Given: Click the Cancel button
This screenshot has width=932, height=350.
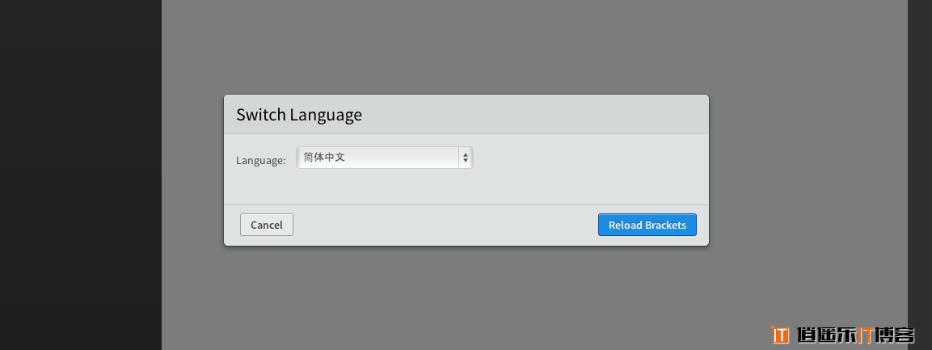Looking at the screenshot, I should (x=266, y=225).
